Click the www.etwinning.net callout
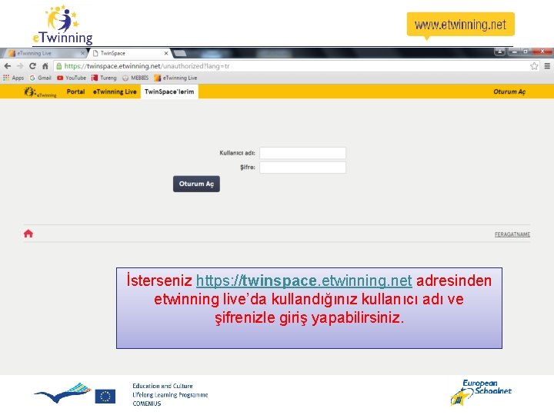554x415 pixels. (461, 25)
